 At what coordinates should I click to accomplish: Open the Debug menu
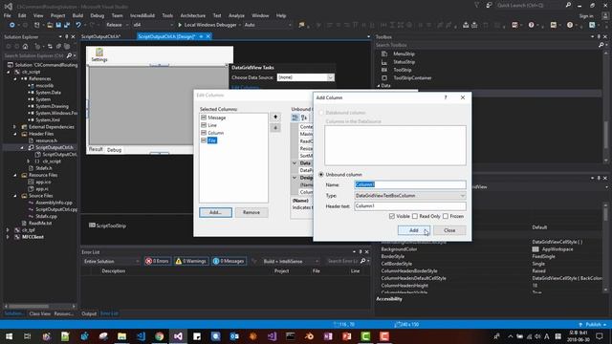[98, 15]
